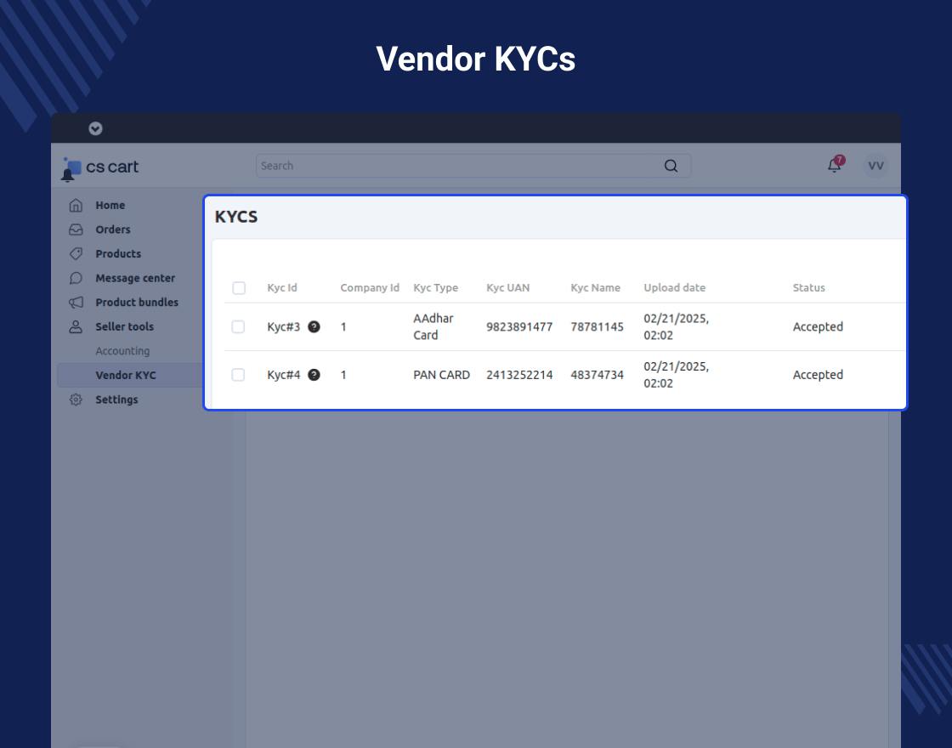Click the Orders inbox icon

click(x=76, y=229)
